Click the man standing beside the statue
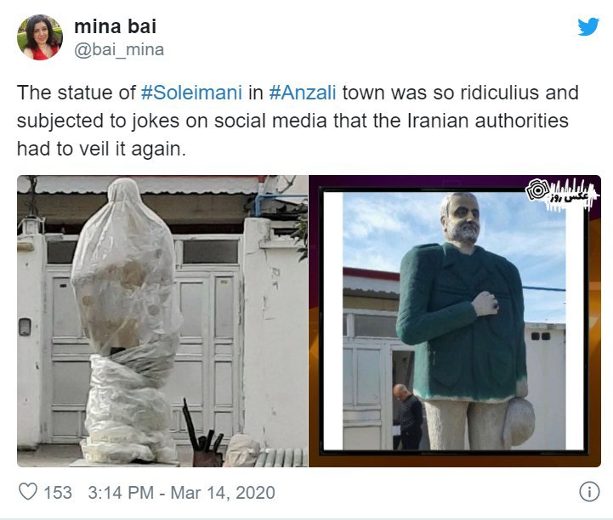The image size is (613, 520). tap(407, 416)
